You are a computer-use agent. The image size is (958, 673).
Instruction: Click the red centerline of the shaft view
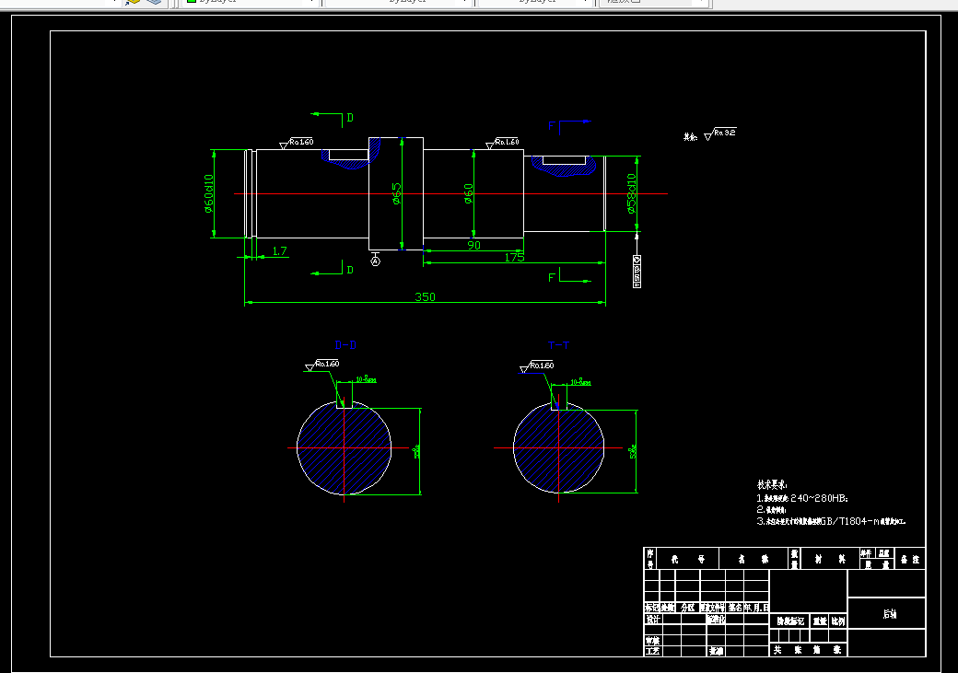coord(450,193)
